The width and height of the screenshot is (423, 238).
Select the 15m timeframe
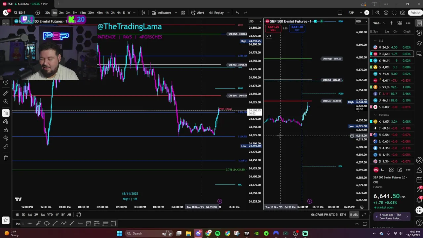(83, 13)
